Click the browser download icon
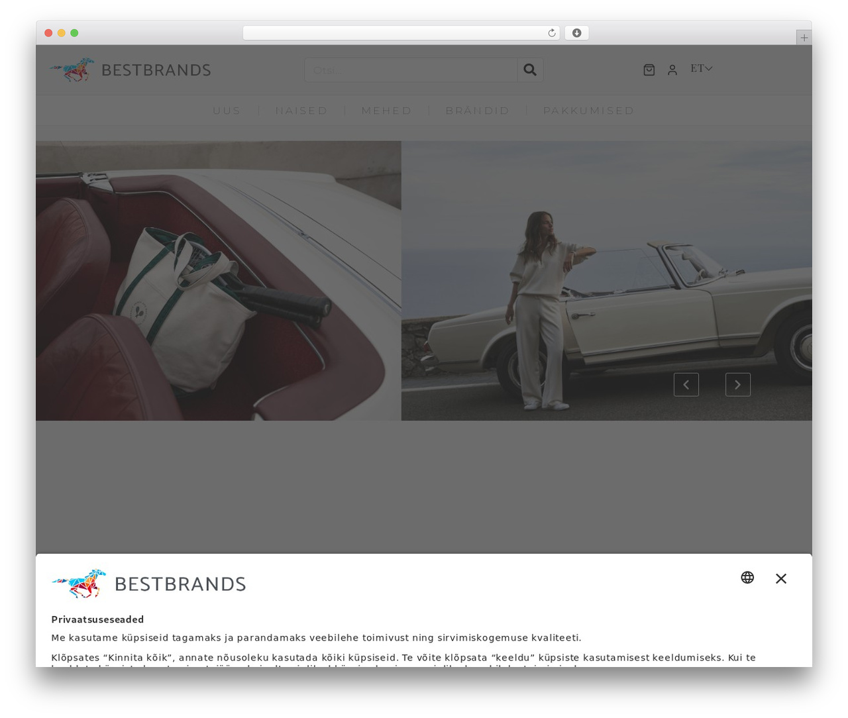The image size is (848, 718). click(577, 33)
